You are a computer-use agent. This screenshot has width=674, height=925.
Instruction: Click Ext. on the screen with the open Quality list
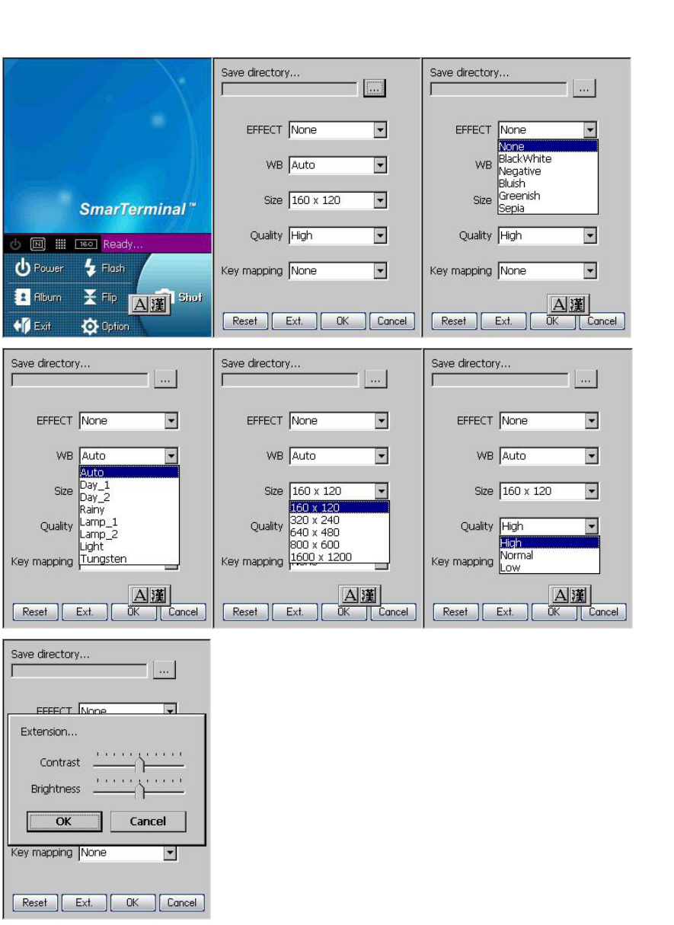[505, 611]
